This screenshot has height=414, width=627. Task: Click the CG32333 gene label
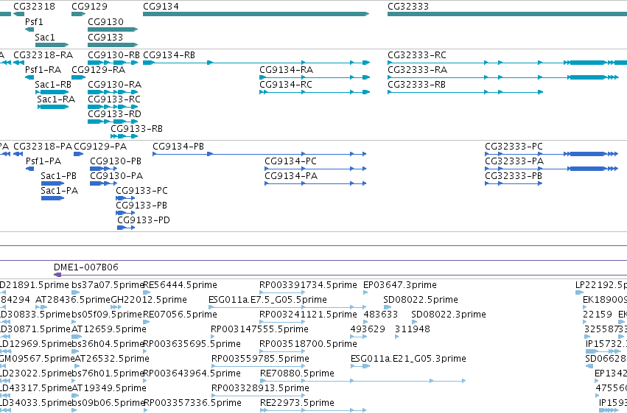pos(408,7)
